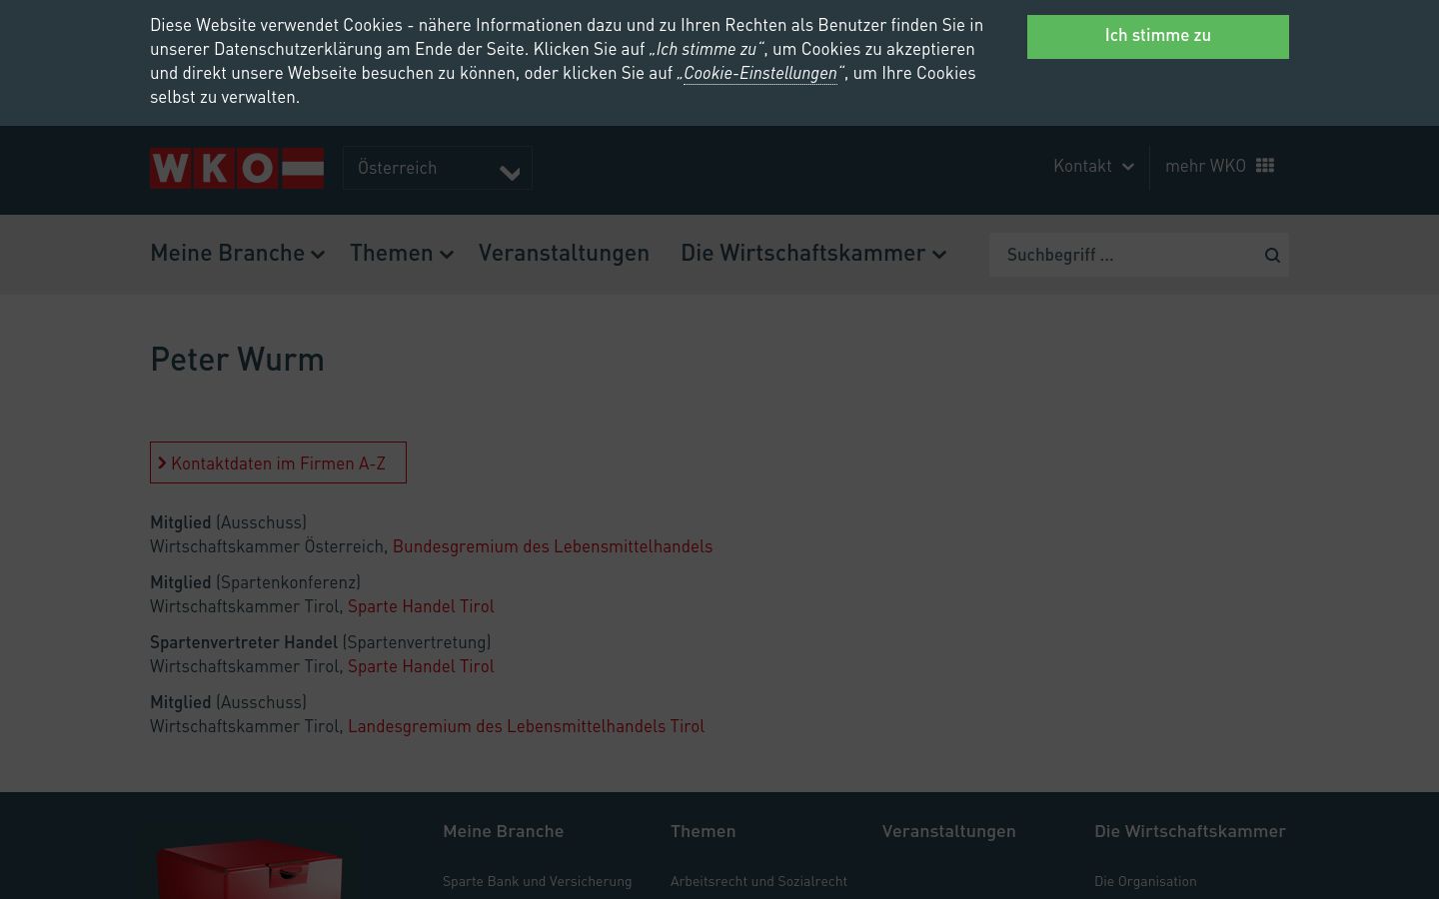The height and width of the screenshot is (899, 1439).
Task: Open the 'mehr WKO' grid icon
Action: (1265, 166)
